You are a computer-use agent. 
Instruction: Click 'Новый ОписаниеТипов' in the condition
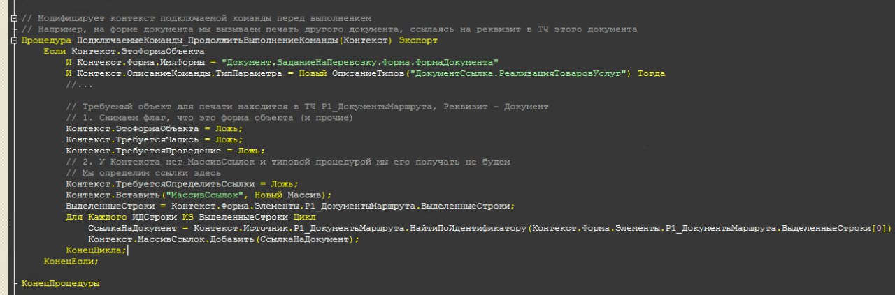click(x=354, y=73)
